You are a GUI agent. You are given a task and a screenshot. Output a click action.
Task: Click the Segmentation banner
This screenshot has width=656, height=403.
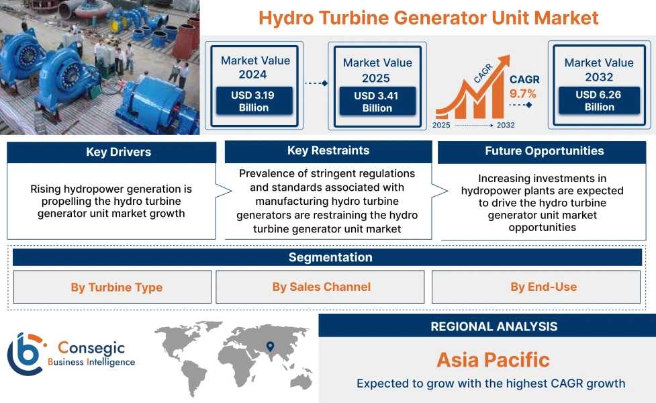[328, 257]
